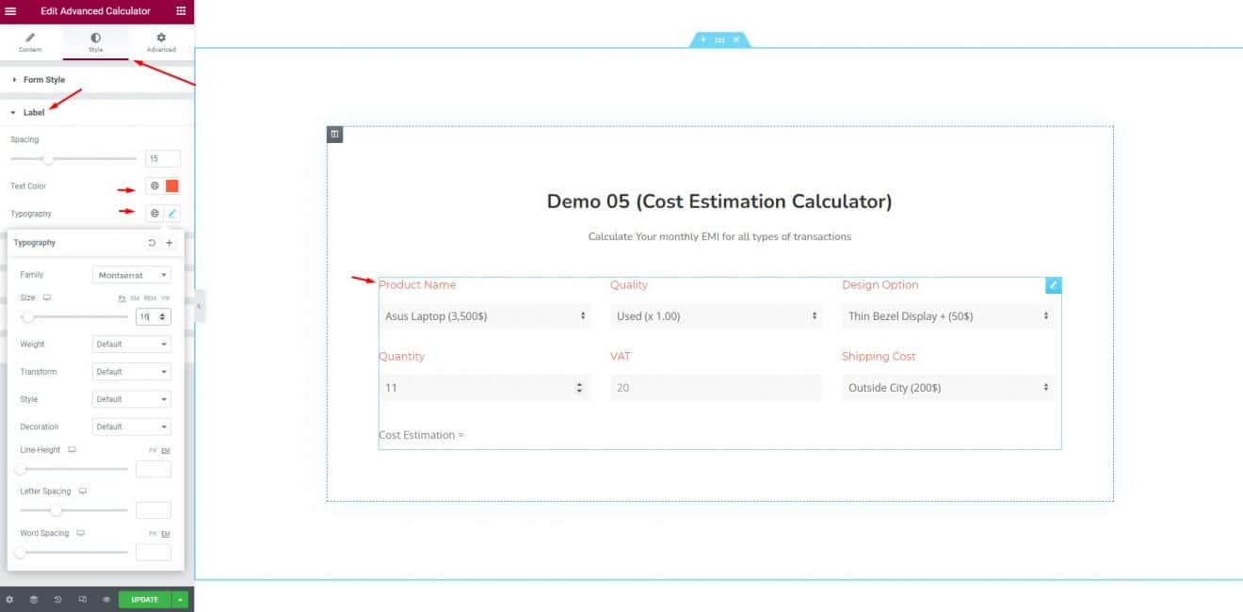Click the VAT input field showing 20
1243x612 pixels.
pyautogui.click(x=716, y=387)
